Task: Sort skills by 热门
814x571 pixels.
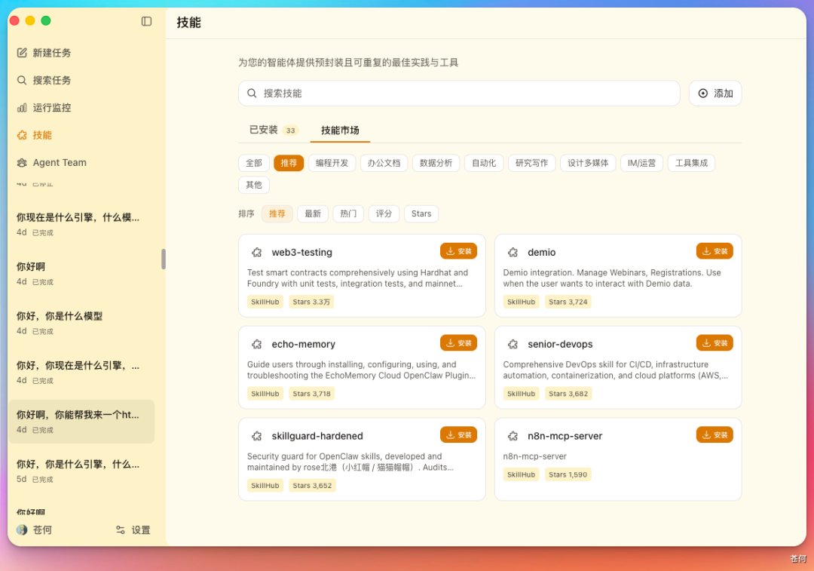Action: (348, 213)
